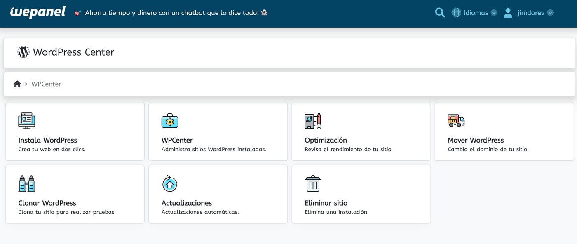
Task: Click "Cambia el dominio de tu sitio." text
Action: tap(488, 149)
